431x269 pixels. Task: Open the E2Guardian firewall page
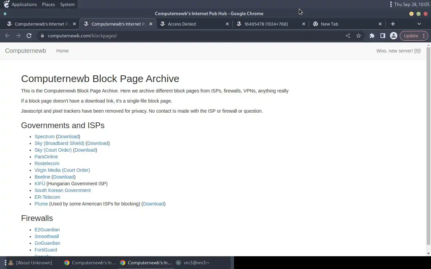pos(47,230)
